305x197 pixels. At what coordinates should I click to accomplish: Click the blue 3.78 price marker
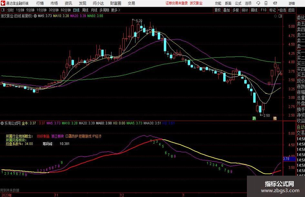coord(289,159)
